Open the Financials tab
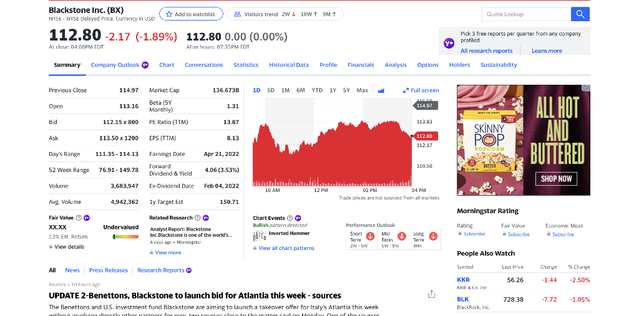The height and width of the screenshot is (316, 639). click(361, 65)
